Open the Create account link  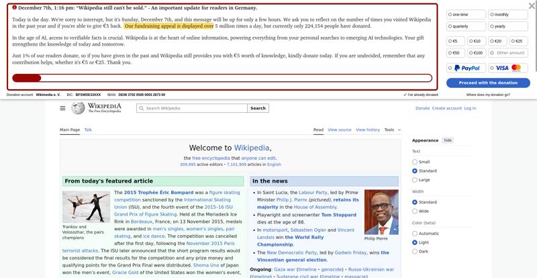pos(446,108)
